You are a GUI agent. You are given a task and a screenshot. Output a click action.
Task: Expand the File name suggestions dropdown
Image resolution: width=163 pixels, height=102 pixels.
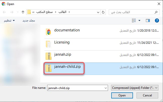tap(106, 88)
